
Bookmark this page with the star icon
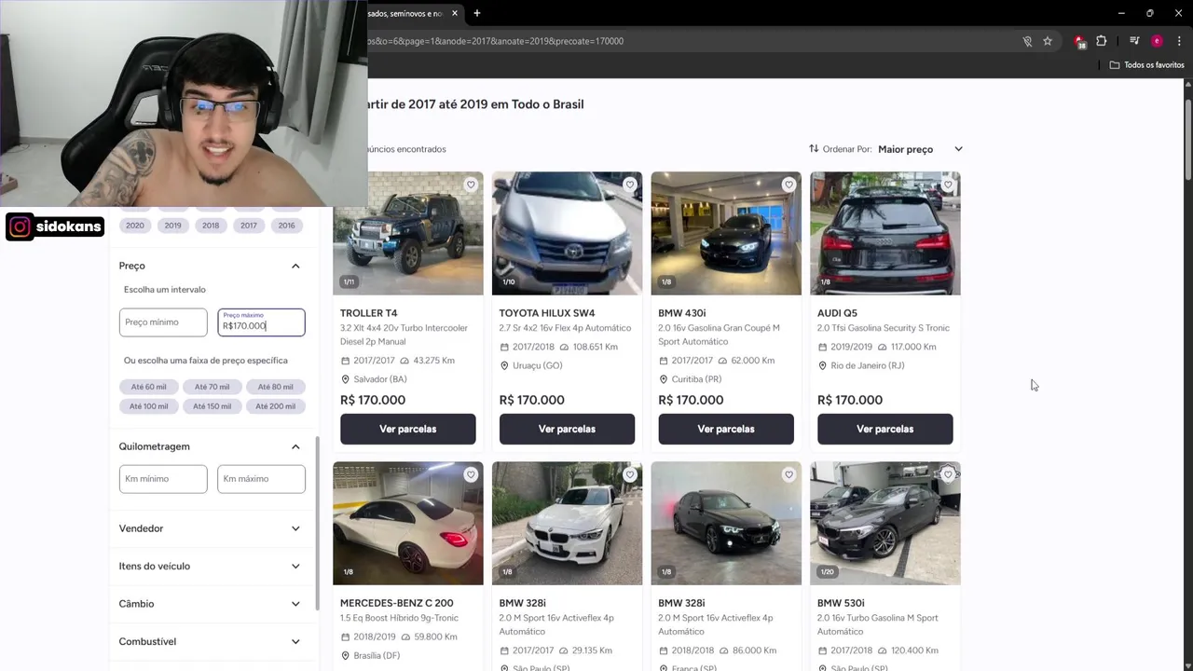pos(1048,41)
